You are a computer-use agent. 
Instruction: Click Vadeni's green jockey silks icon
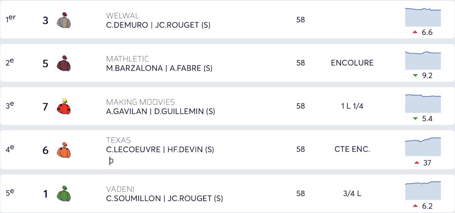click(x=64, y=194)
